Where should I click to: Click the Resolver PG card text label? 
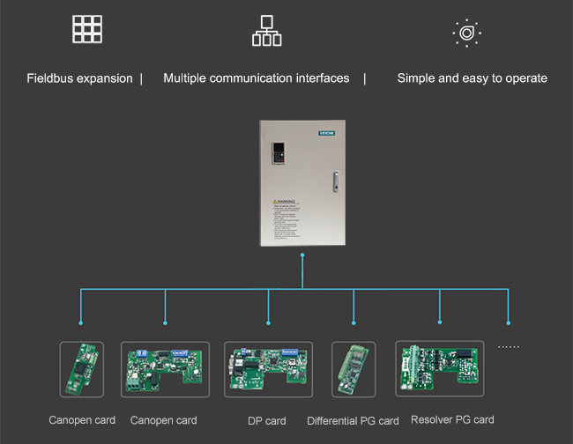tap(452, 419)
